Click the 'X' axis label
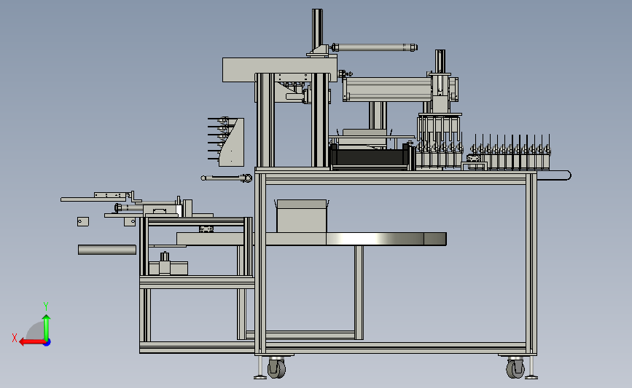 15,338
